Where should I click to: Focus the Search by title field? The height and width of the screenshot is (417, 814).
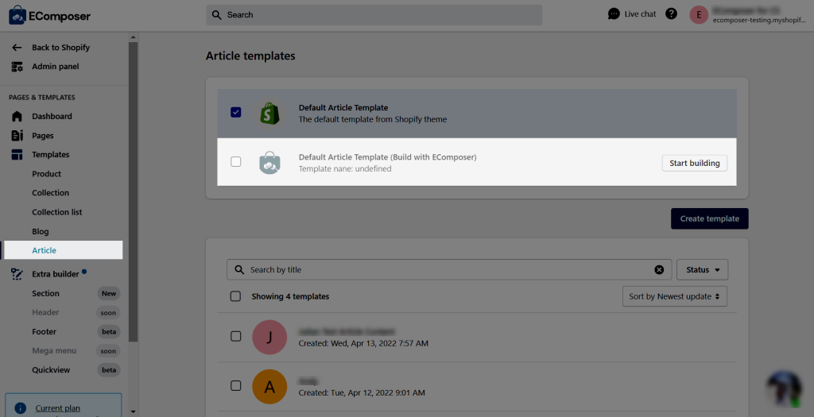449,270
